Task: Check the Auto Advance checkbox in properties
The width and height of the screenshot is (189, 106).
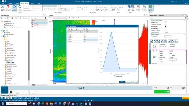Action: coord(166,28)
